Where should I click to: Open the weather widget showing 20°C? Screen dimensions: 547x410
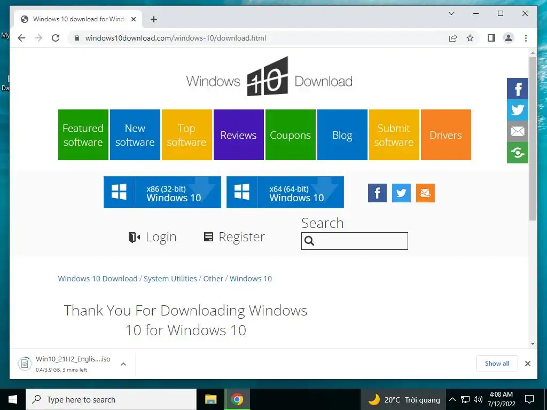click(x=404, y=399)
